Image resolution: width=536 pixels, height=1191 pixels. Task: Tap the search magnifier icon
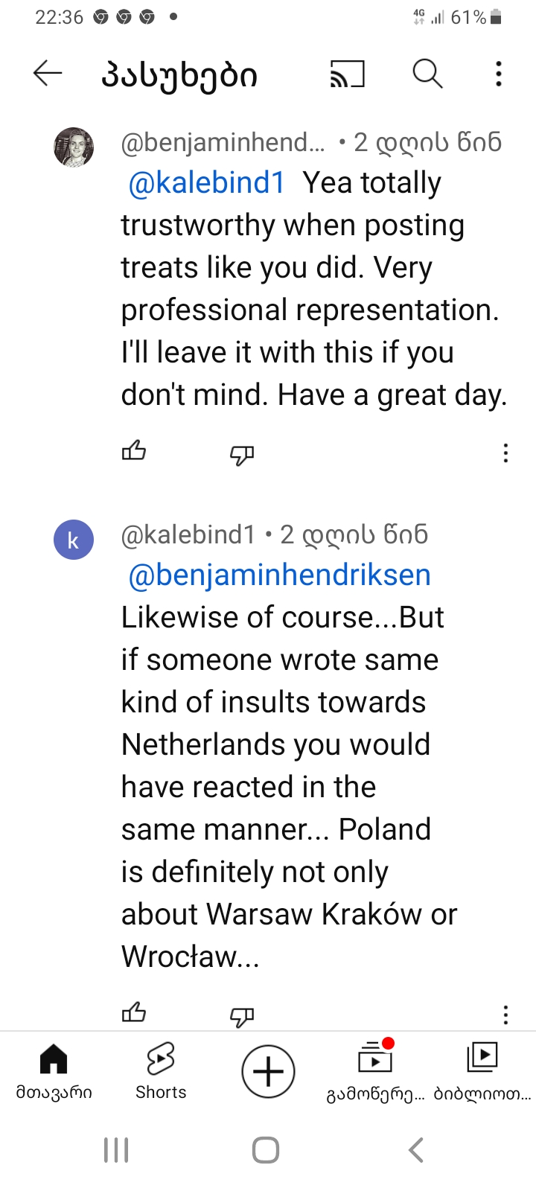pyautogui.click(x=427, y=74)
